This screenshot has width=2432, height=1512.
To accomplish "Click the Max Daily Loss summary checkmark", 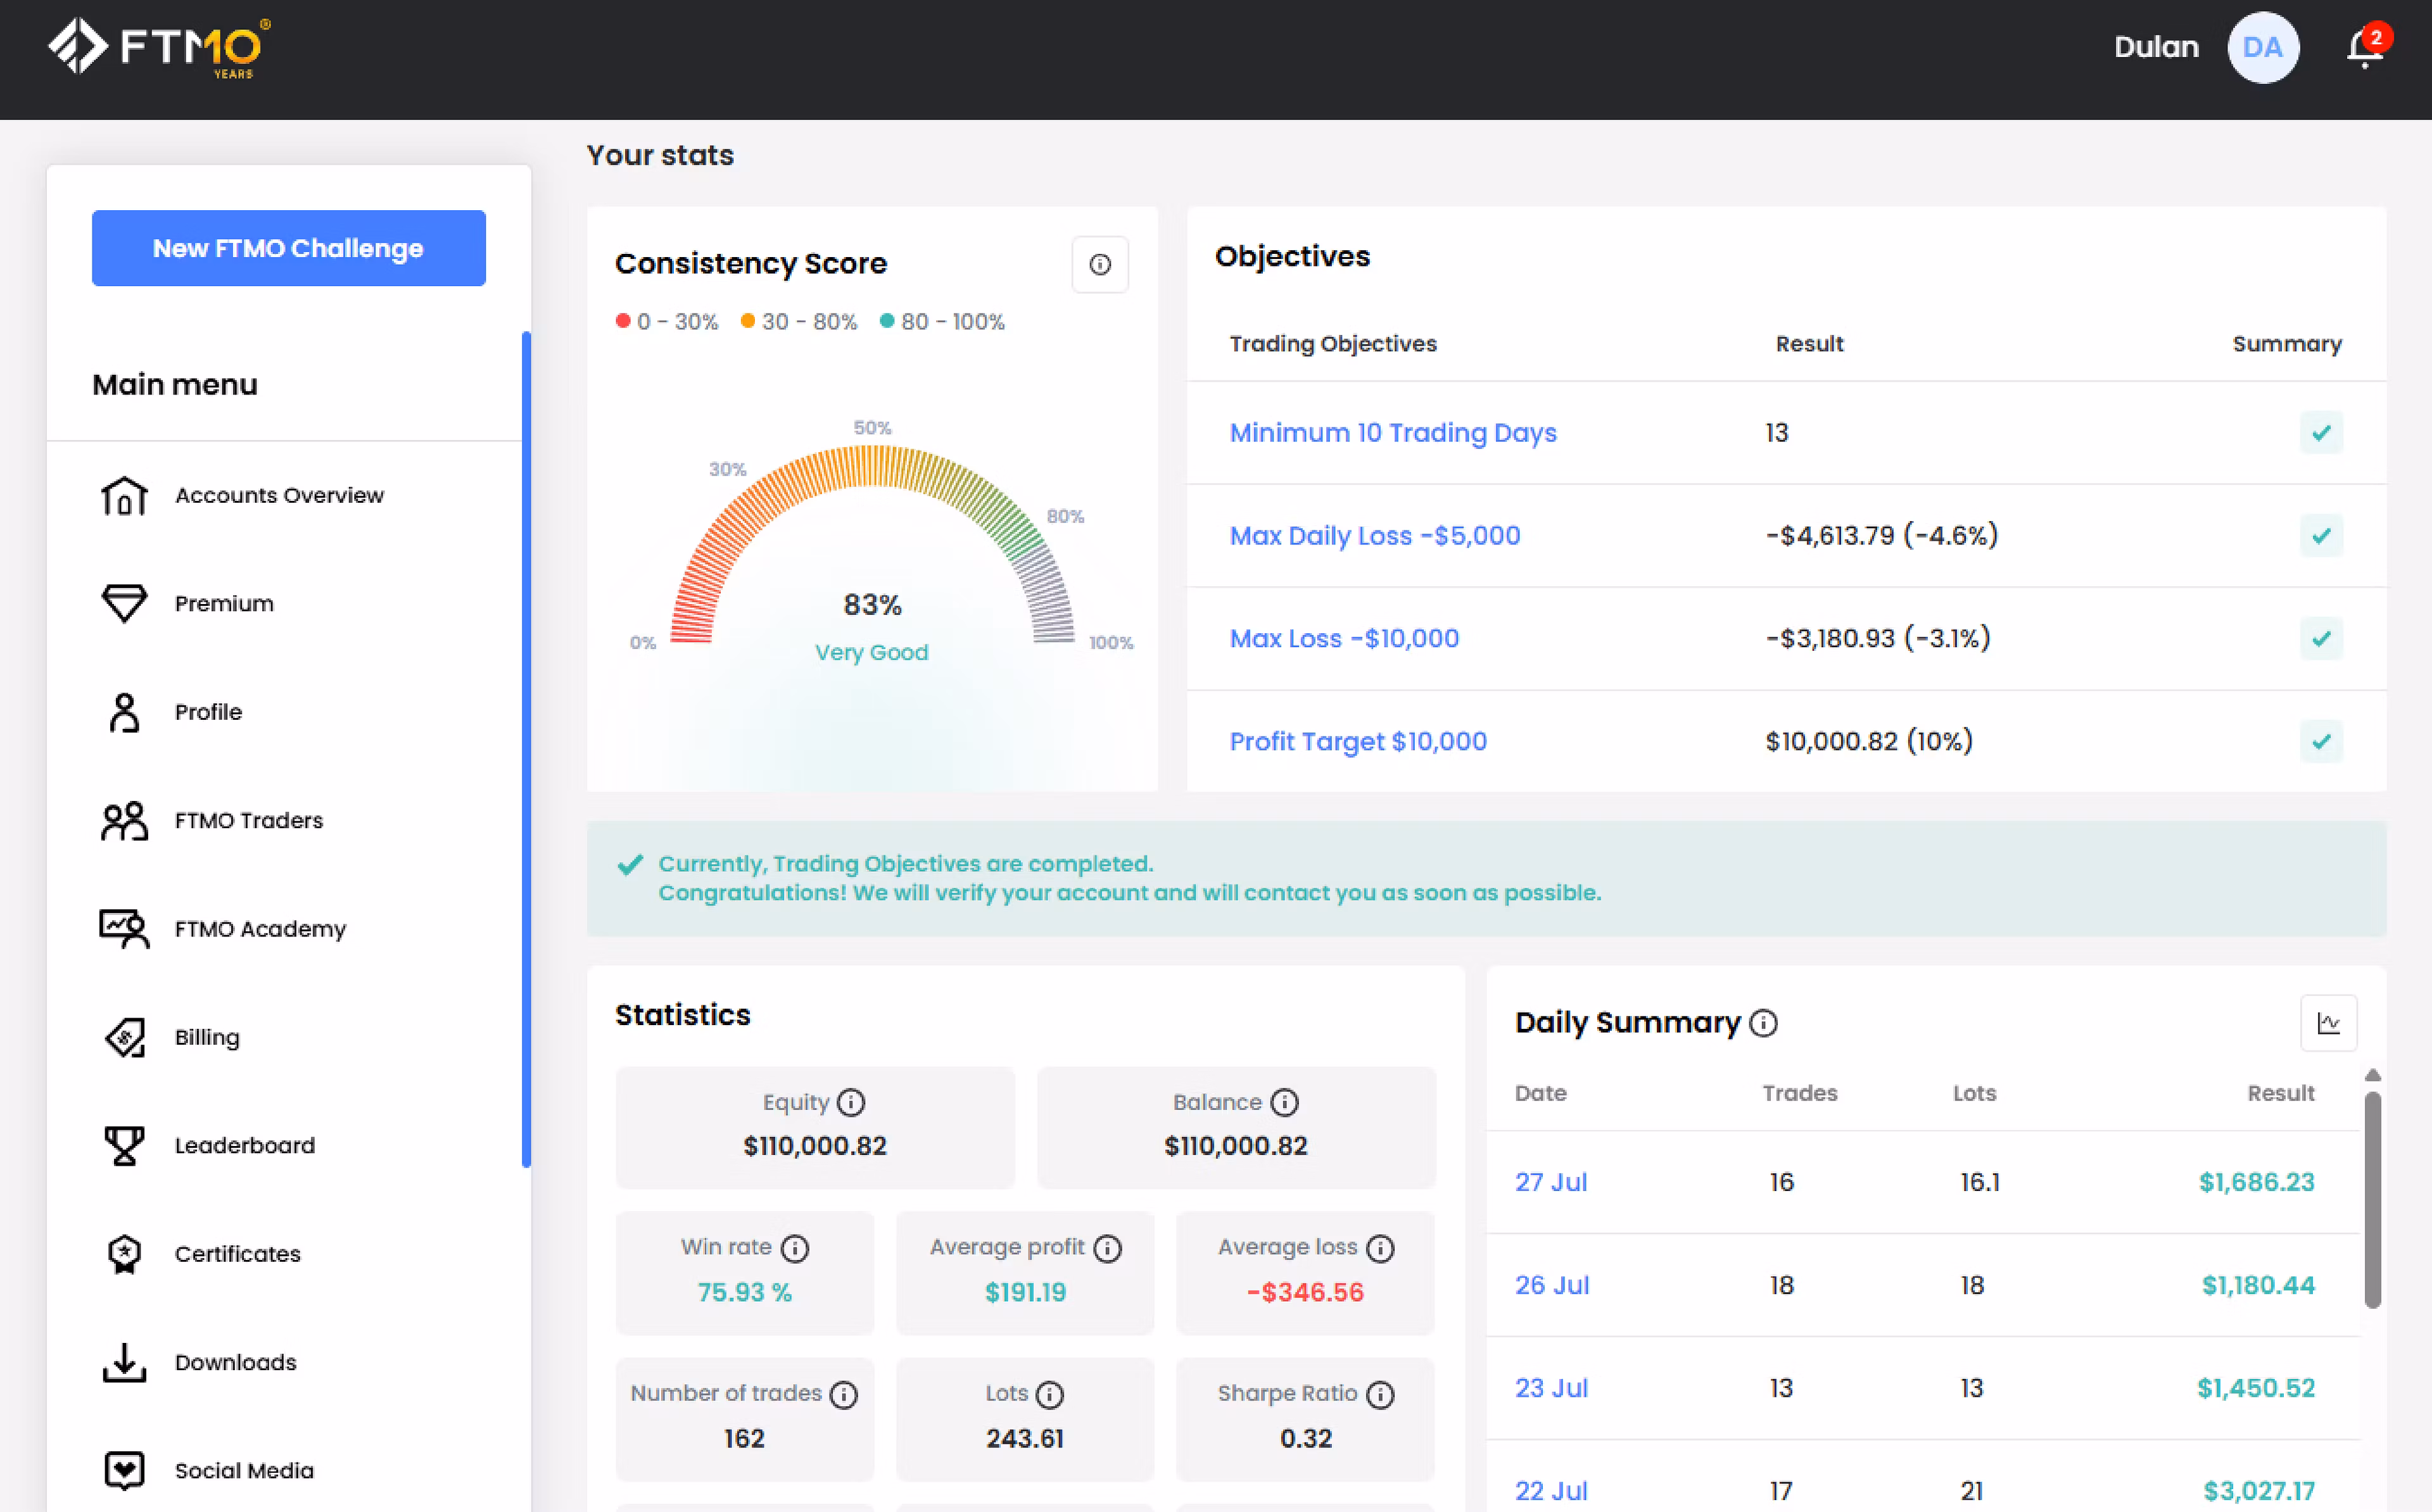I will 2320,536.
